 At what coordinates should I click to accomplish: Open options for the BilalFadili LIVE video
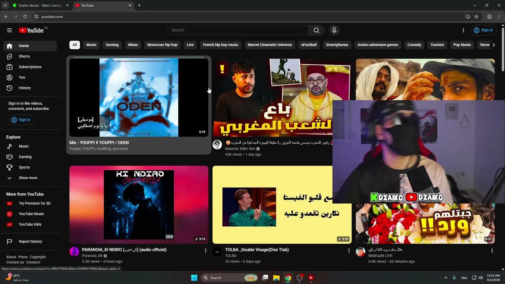[x=492, y=250]
